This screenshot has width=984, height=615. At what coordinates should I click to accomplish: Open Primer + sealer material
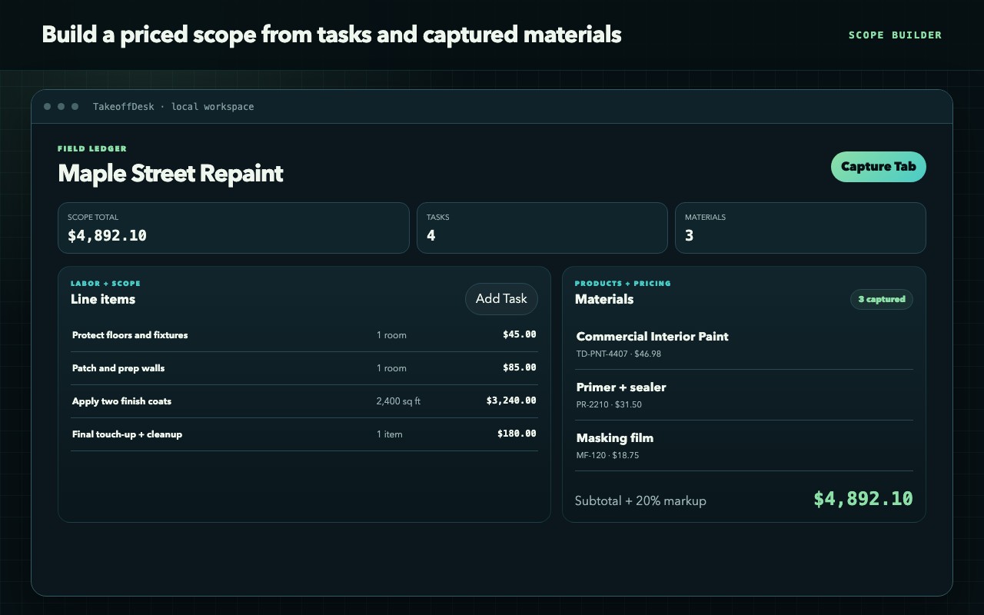744,395
